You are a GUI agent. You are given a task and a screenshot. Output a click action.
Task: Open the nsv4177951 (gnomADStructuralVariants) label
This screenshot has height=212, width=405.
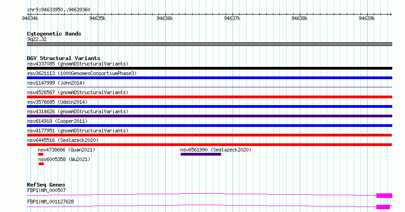pos(78,131)
